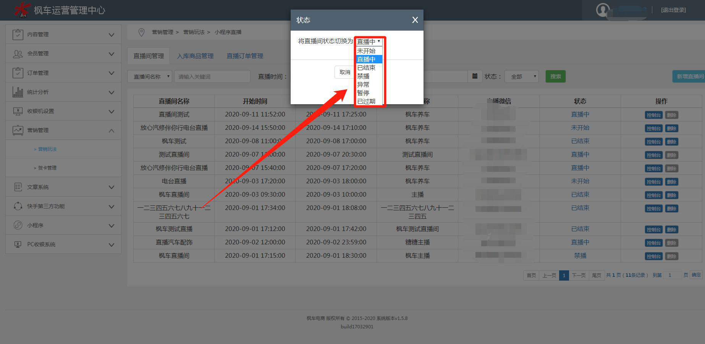Open 贺卡管理 submenu item
The image size is (705, 344).
(x=47, y=168)
